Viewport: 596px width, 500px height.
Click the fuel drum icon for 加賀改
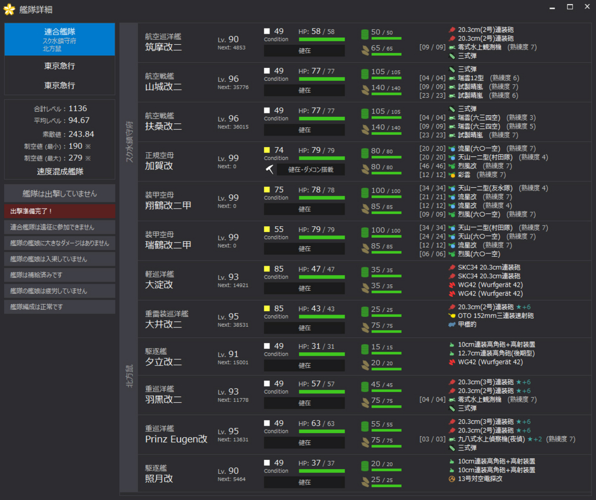point(365,153)
